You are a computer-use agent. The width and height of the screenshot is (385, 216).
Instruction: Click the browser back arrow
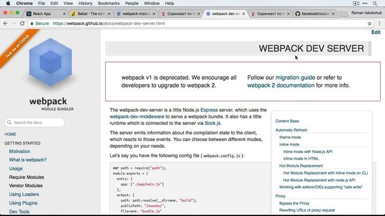tap(5, 23)
